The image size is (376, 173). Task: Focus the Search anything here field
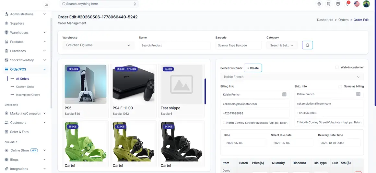(99, 4)
